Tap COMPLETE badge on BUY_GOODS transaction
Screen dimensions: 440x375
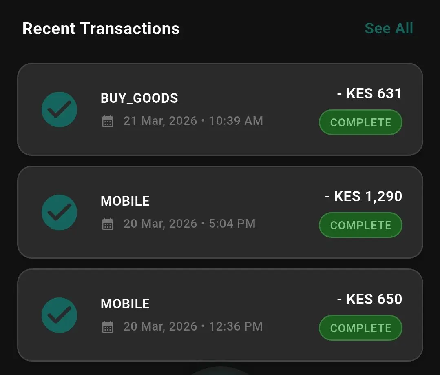click(x=360, y=122)
